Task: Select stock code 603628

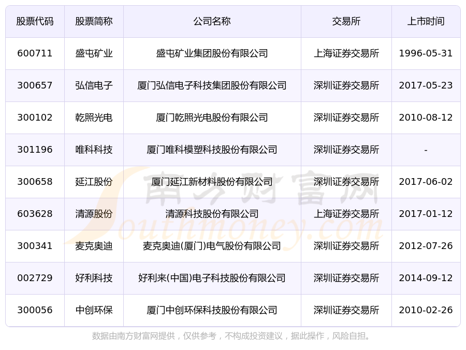Action: pyautogui.click(x=35, y=214)
